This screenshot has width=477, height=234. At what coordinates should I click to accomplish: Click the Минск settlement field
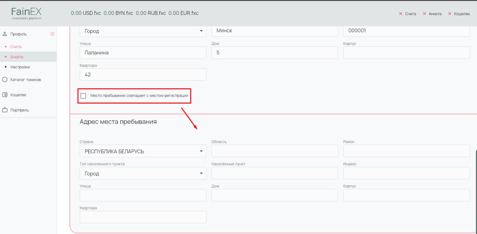(x=275, y=31)
